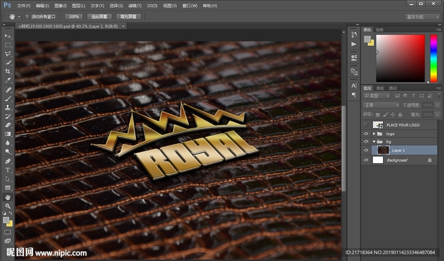Select the Clone Stamp tool
444x261 pixels.
8,107
